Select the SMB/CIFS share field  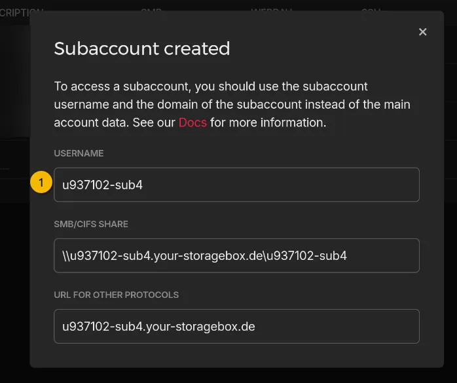click(x=236, y=255)
